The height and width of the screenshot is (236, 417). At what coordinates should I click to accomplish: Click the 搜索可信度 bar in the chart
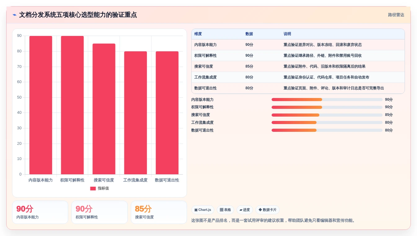(104, 109)
